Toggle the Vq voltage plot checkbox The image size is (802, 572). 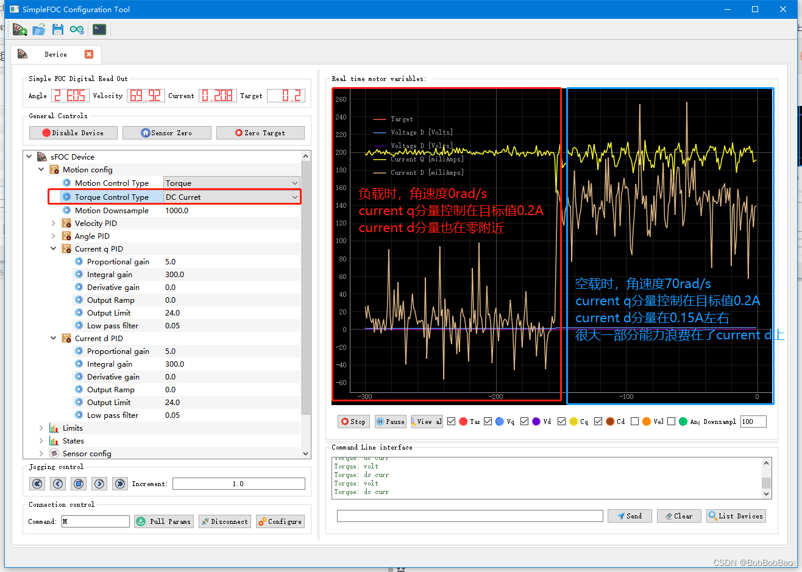point(488,421)
